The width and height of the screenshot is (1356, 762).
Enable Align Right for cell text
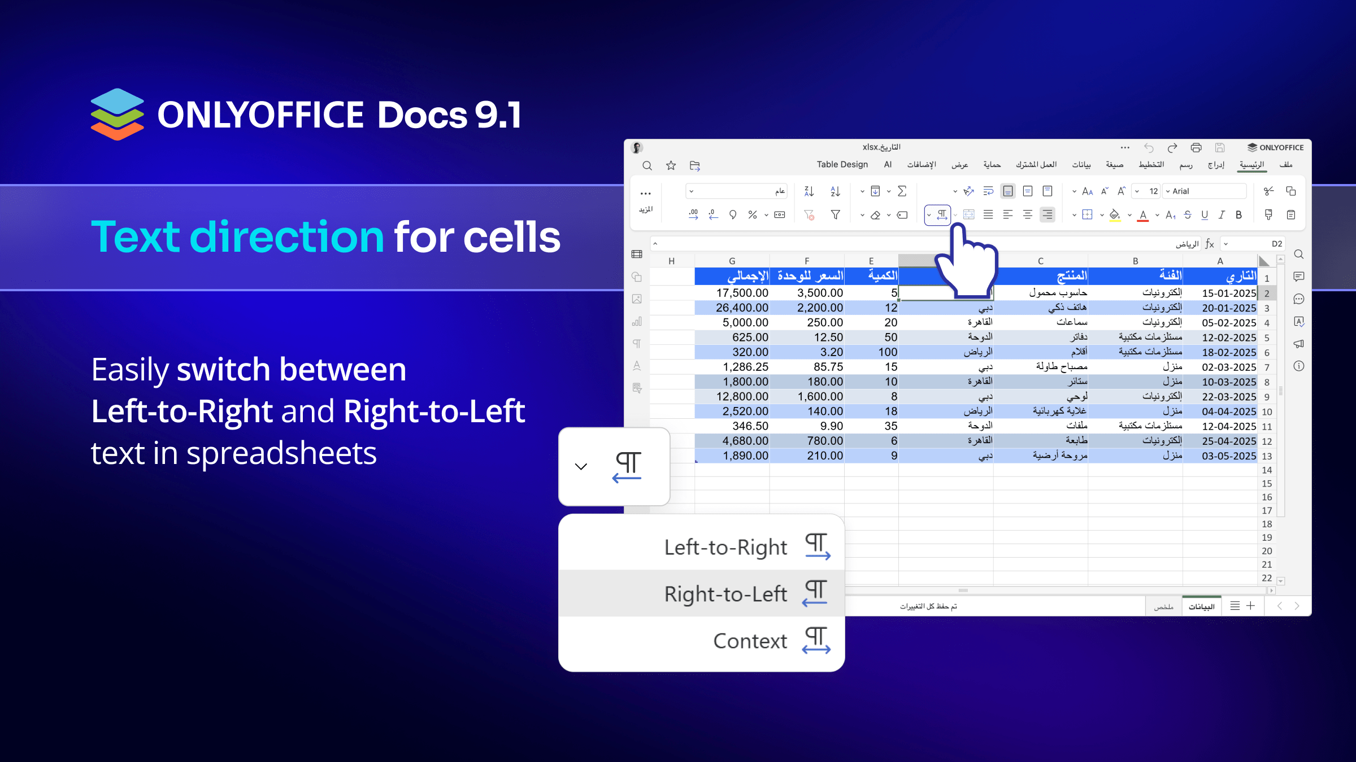coord(1048,214)
